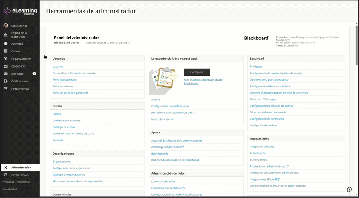The width and height of the screenshot is (359, 198).
Task: Open the Cursos link in Cursos panel
Action: [57, 114]
